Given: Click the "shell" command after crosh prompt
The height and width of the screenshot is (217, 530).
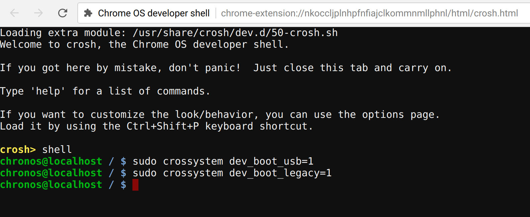Looking at the screenshot, I should (x=57, y=150).
